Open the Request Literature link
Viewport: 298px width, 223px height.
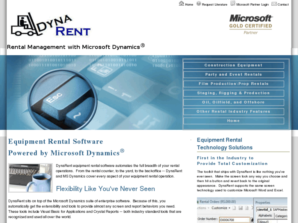pyautogui.click(x=214, y=5)
